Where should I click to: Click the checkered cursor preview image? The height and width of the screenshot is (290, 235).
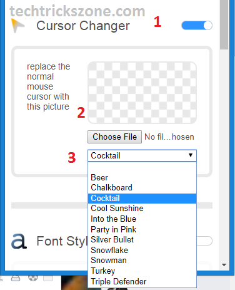[142, 93]
